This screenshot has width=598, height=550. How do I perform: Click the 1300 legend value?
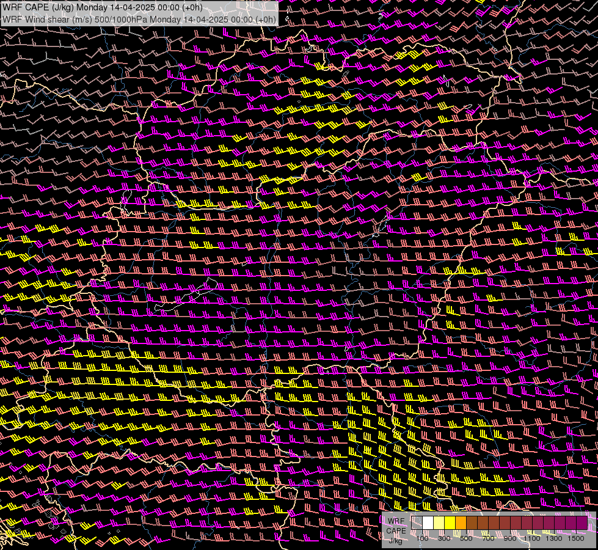click(x=554, y=538)
